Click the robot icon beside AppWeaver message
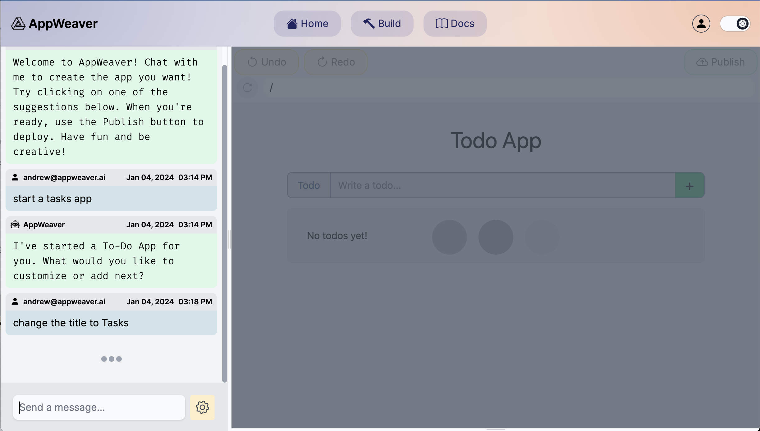 click(x=15, y=225)
